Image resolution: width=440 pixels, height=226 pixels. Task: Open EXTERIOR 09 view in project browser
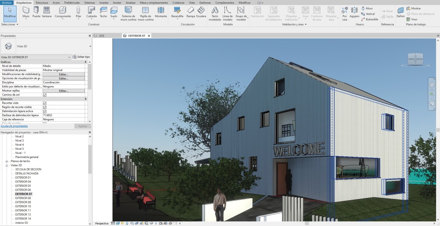tap(23, 202)
